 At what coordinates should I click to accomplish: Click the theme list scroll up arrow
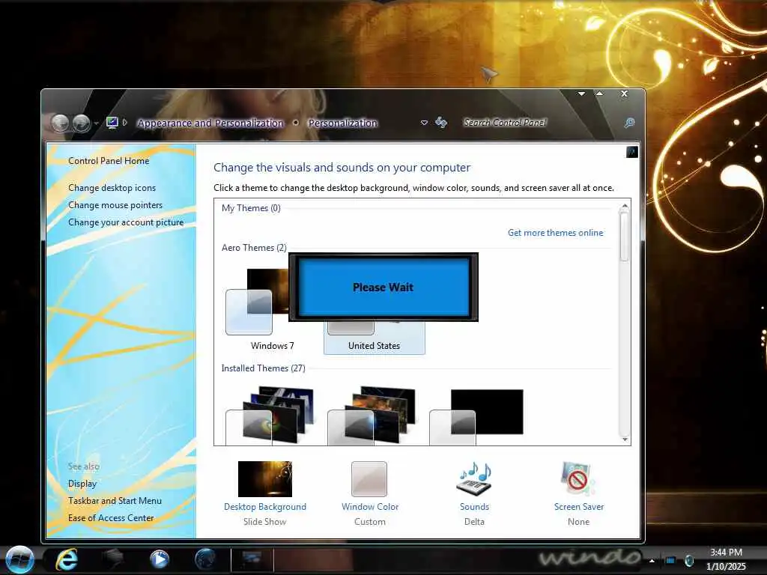coord(624,206)
